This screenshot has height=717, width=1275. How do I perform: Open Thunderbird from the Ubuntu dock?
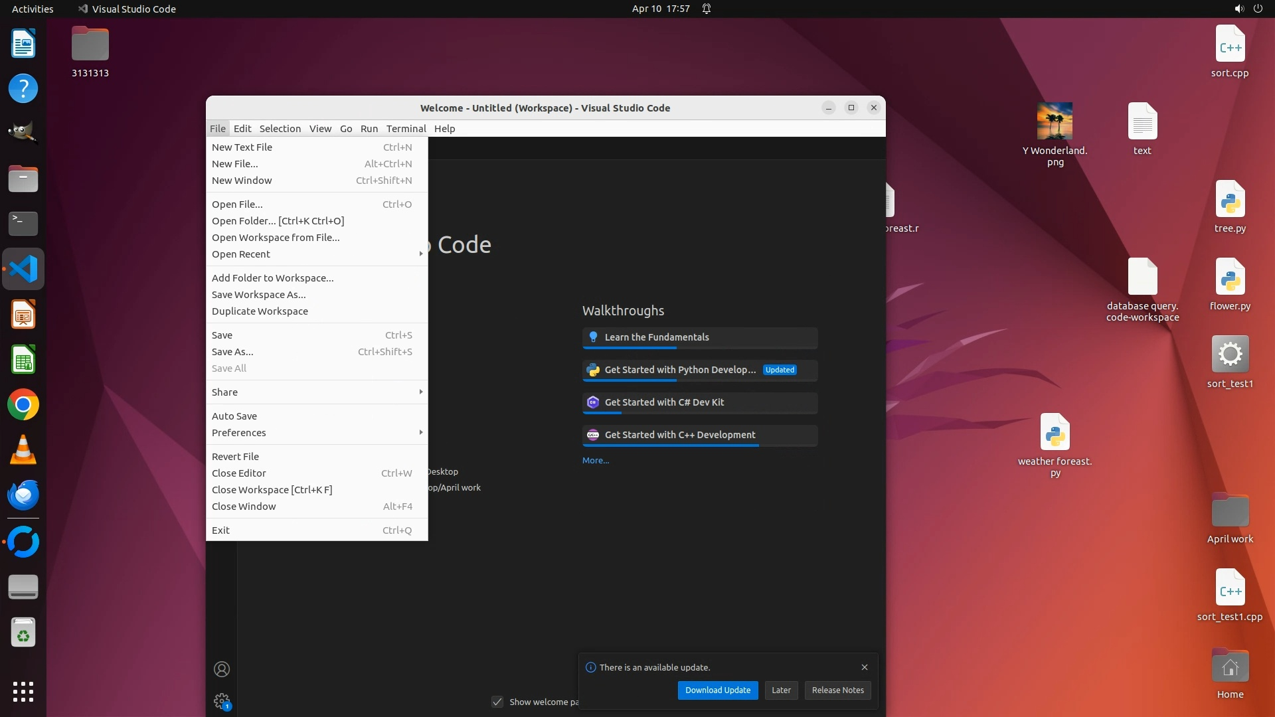23,495
